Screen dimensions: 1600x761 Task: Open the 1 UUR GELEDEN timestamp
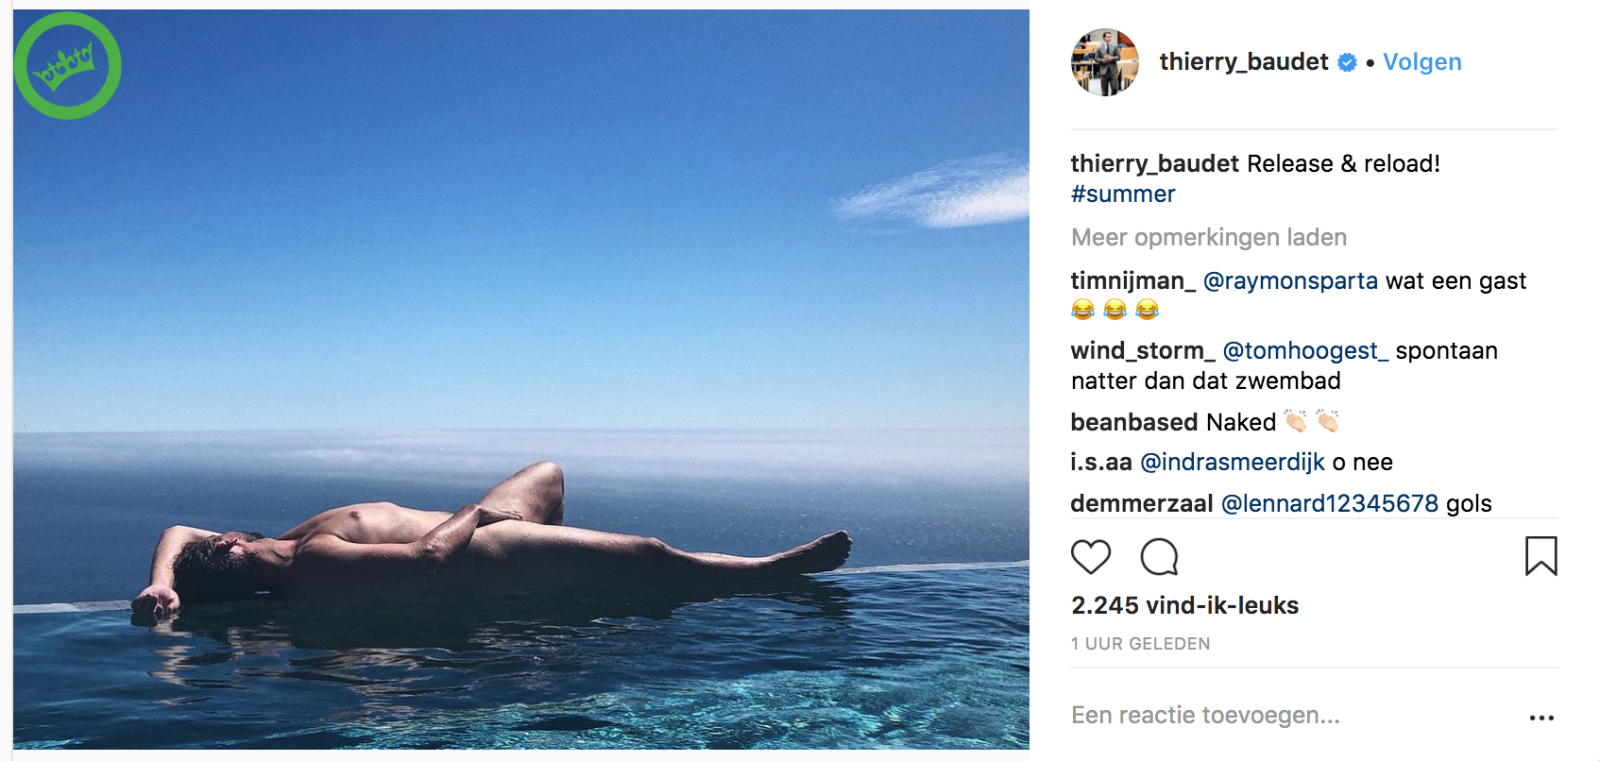click(1140, 644)
